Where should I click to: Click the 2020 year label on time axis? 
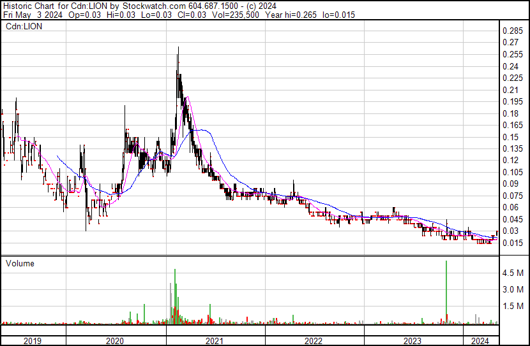point(115,341)
